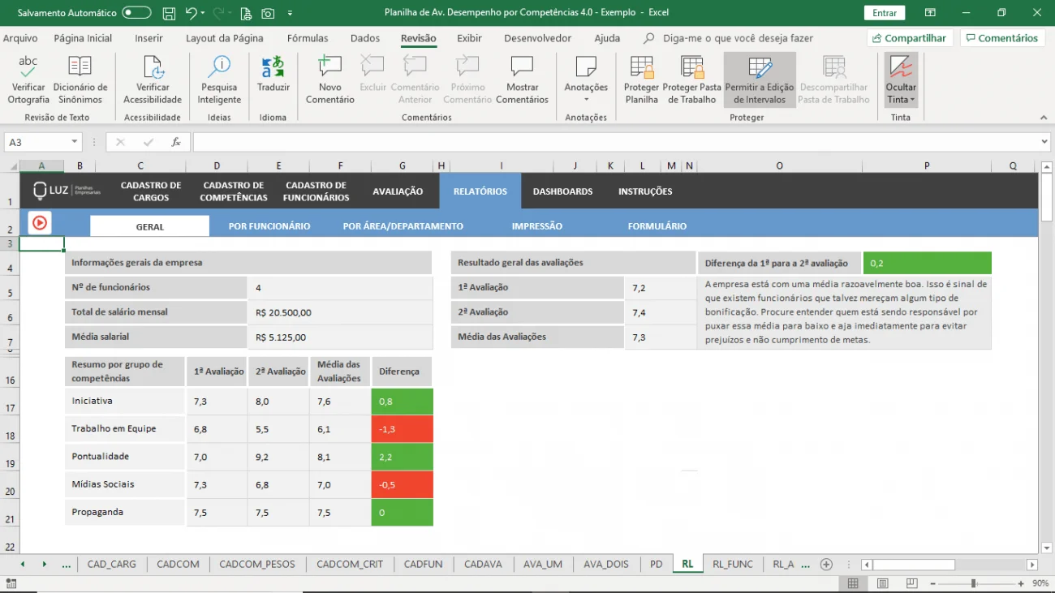This screenshot has height=593, width=1055.
Task: Zoom in with the plus button
Action: [1021, 583]
